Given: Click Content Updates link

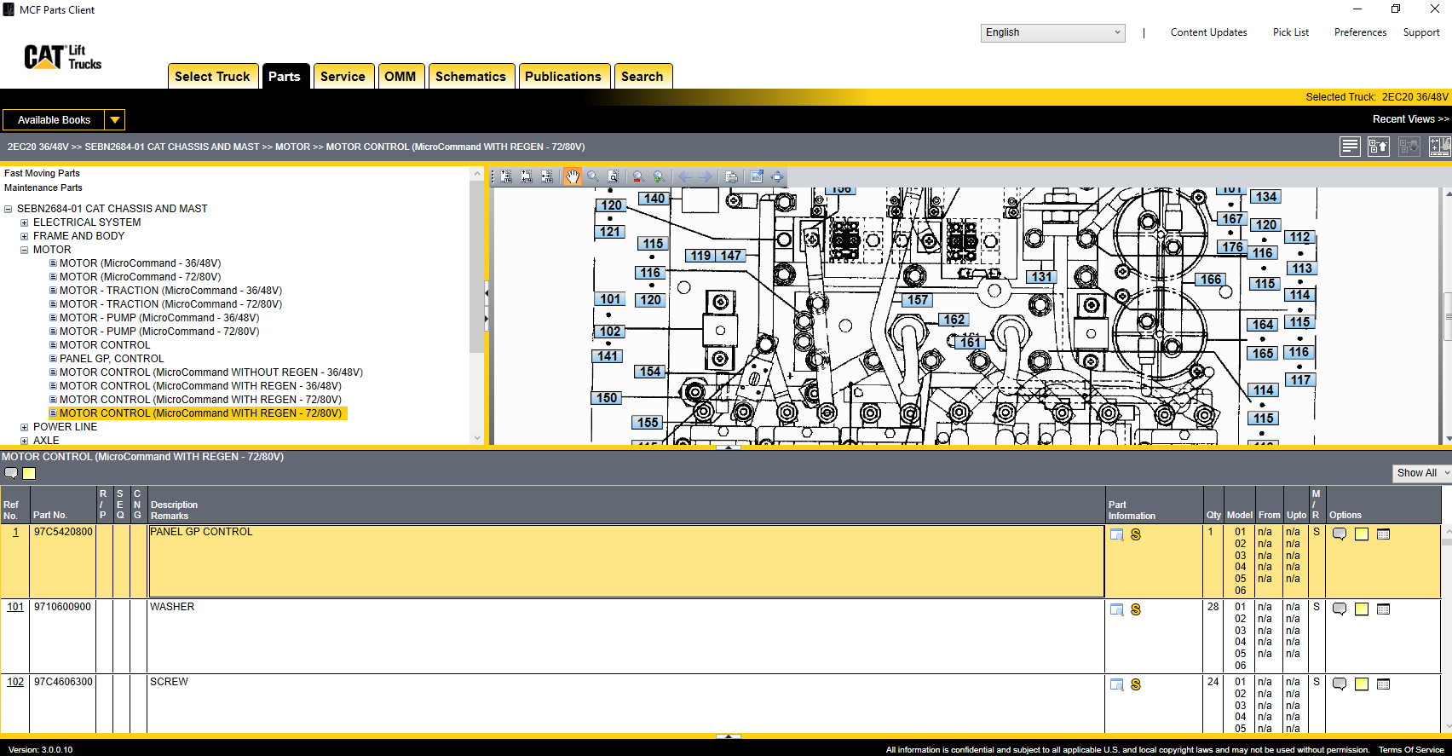Looking at the screenshot, I should click(1208, 32).
